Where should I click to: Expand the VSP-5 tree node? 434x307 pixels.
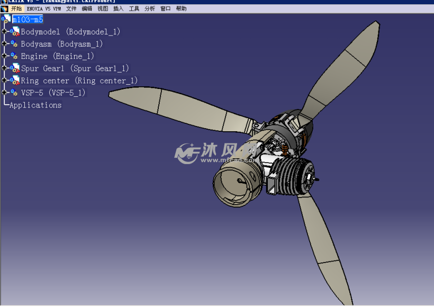(5, 93)
